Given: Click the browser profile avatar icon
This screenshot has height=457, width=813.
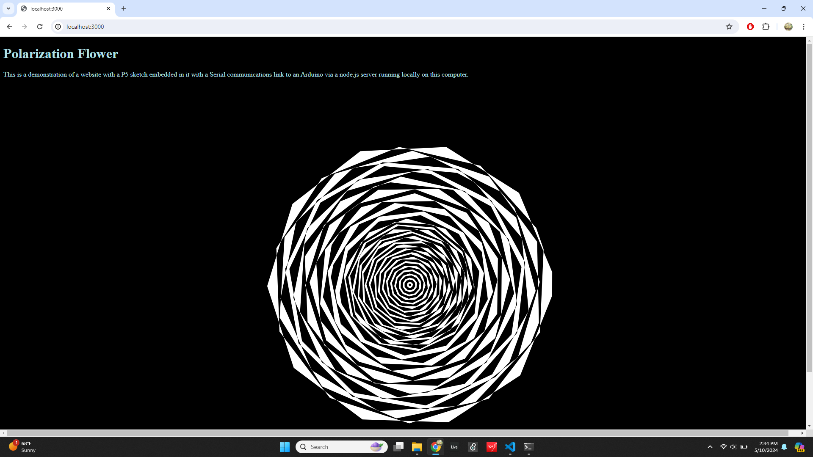Looking at the screenshot, I should pyautogui.click(x=788, y=26).
